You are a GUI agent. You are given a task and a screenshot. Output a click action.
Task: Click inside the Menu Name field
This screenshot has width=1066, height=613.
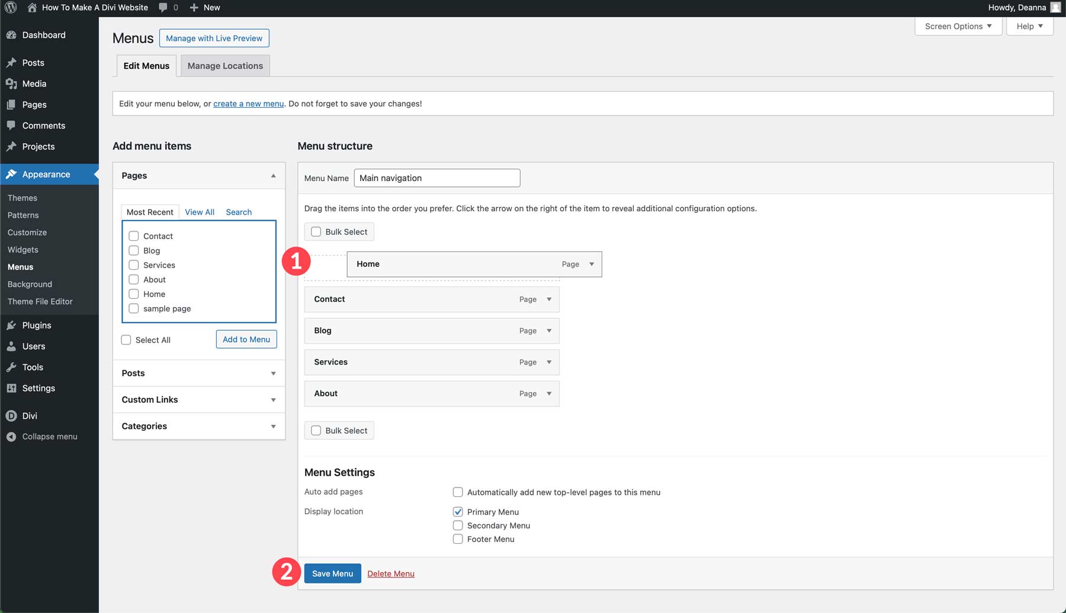[436, 178]
